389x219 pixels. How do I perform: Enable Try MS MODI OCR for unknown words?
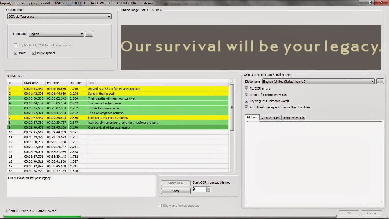[15, 45]
